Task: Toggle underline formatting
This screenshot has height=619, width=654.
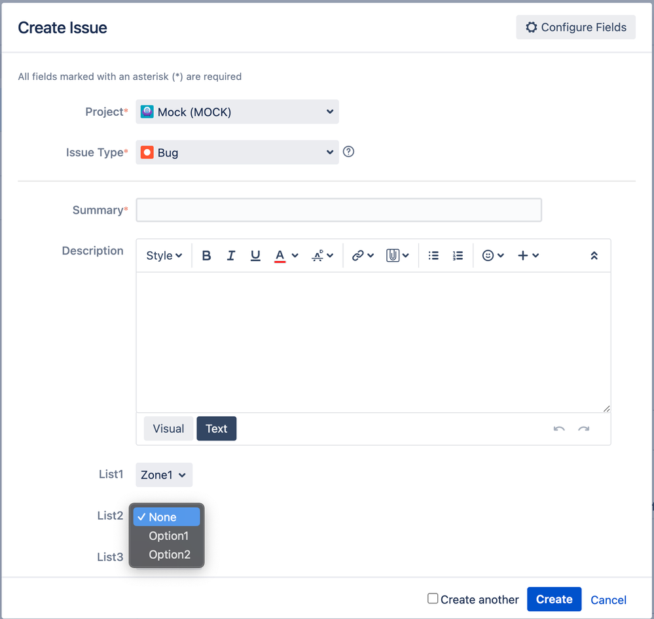Action: (x=255, y=256)
